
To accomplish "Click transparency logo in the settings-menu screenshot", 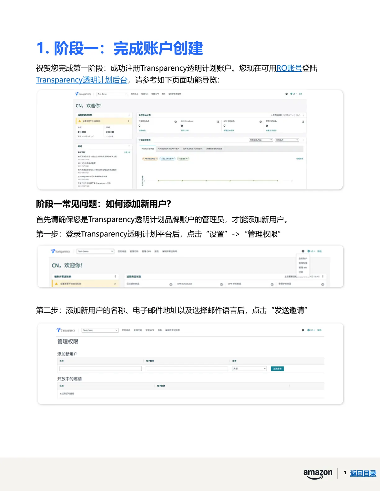I will coord(61,251).
